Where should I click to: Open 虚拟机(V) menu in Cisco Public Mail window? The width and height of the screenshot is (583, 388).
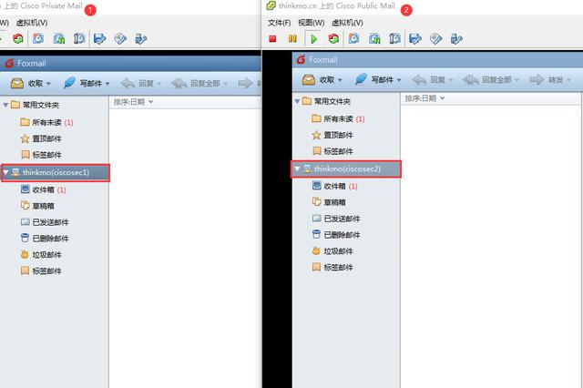click(347, 23)
